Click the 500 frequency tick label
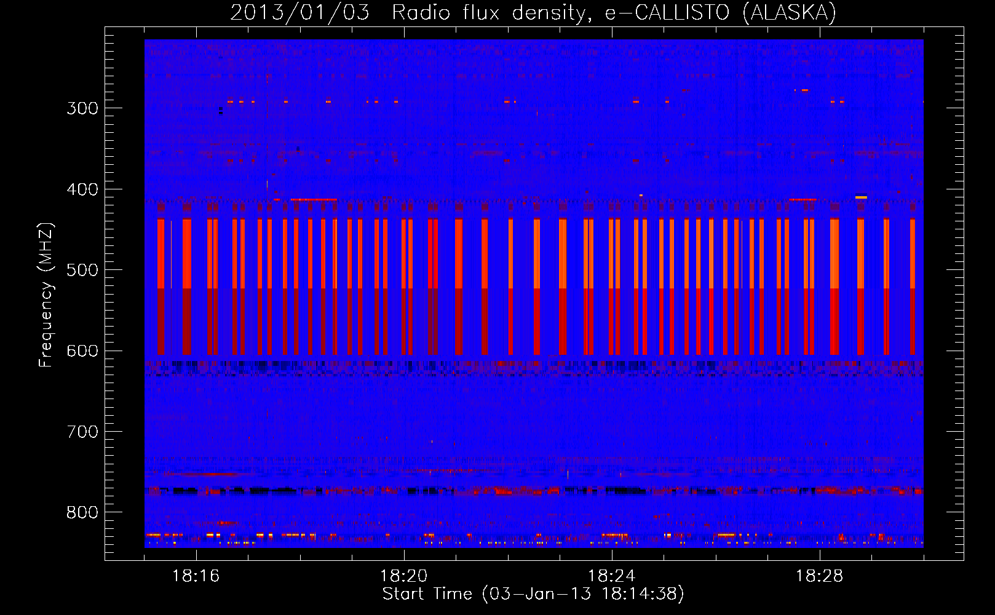 point(82,270)
